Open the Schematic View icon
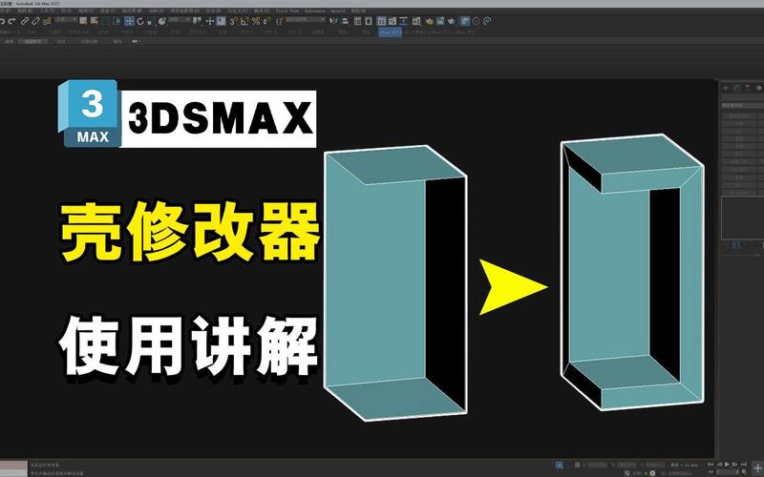Image resolution: width=764 pixels, height=477 pixels. point(403,21)
